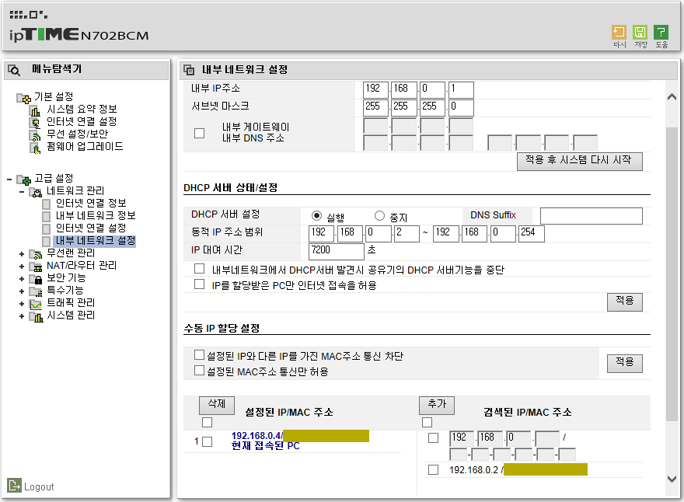Screen dimensions: 684x502
Task: Expand the 트래픽 관리 tree node
Action: (x=22, y=304)
